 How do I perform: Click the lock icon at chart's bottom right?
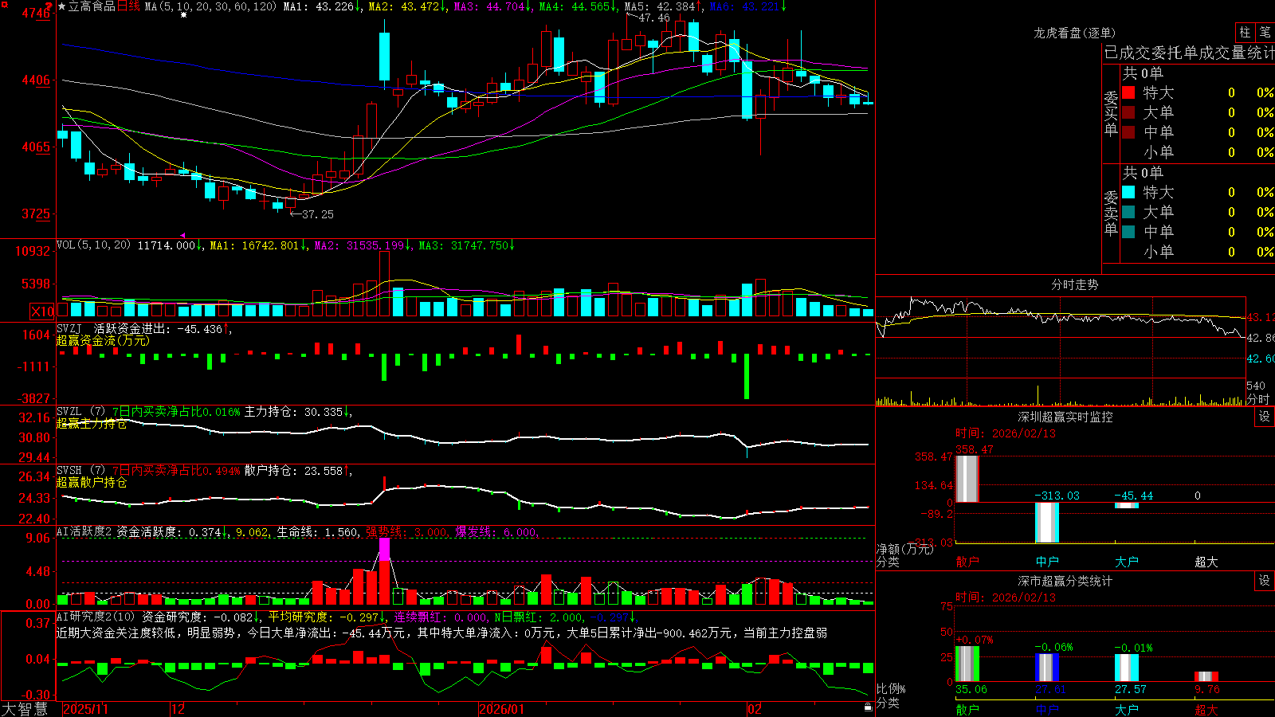[x=868, y=707]
